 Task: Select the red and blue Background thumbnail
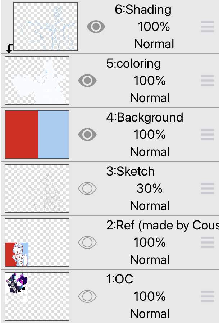pos(37,135)
